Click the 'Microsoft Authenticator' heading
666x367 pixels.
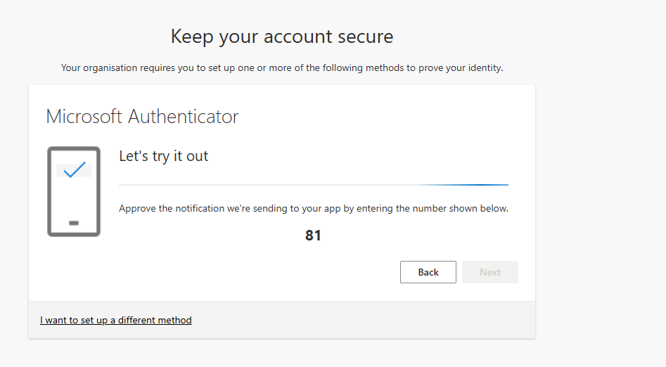coord(142,117)
